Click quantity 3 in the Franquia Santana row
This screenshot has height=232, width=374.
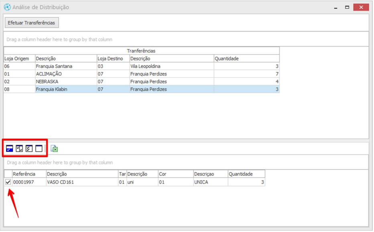point(247,66)
